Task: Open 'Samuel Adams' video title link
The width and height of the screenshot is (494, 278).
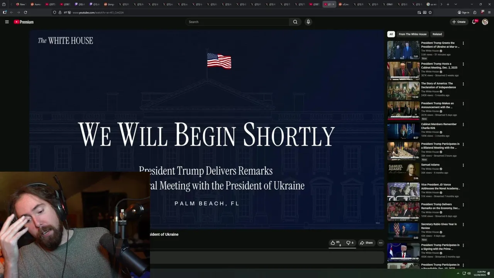Action: click(x=430, y=165)
